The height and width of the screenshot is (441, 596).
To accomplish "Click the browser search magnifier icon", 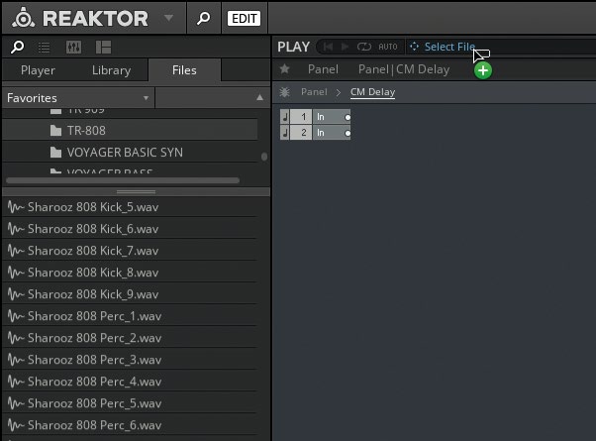I will pyautogui.click(x=17, y=47).
